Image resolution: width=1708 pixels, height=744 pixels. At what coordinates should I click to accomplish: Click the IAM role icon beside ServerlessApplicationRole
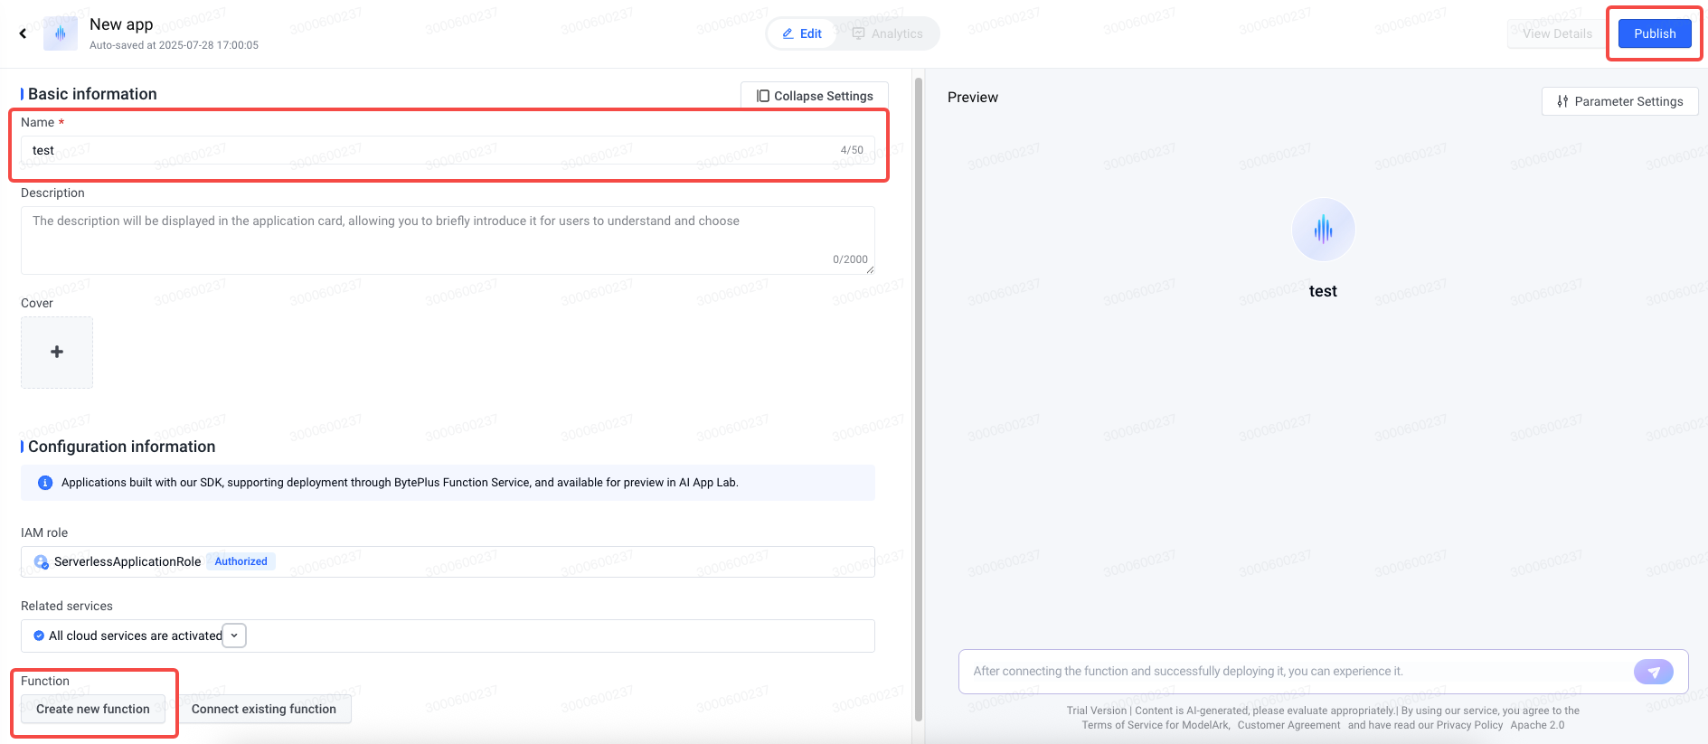coord(41,561)
